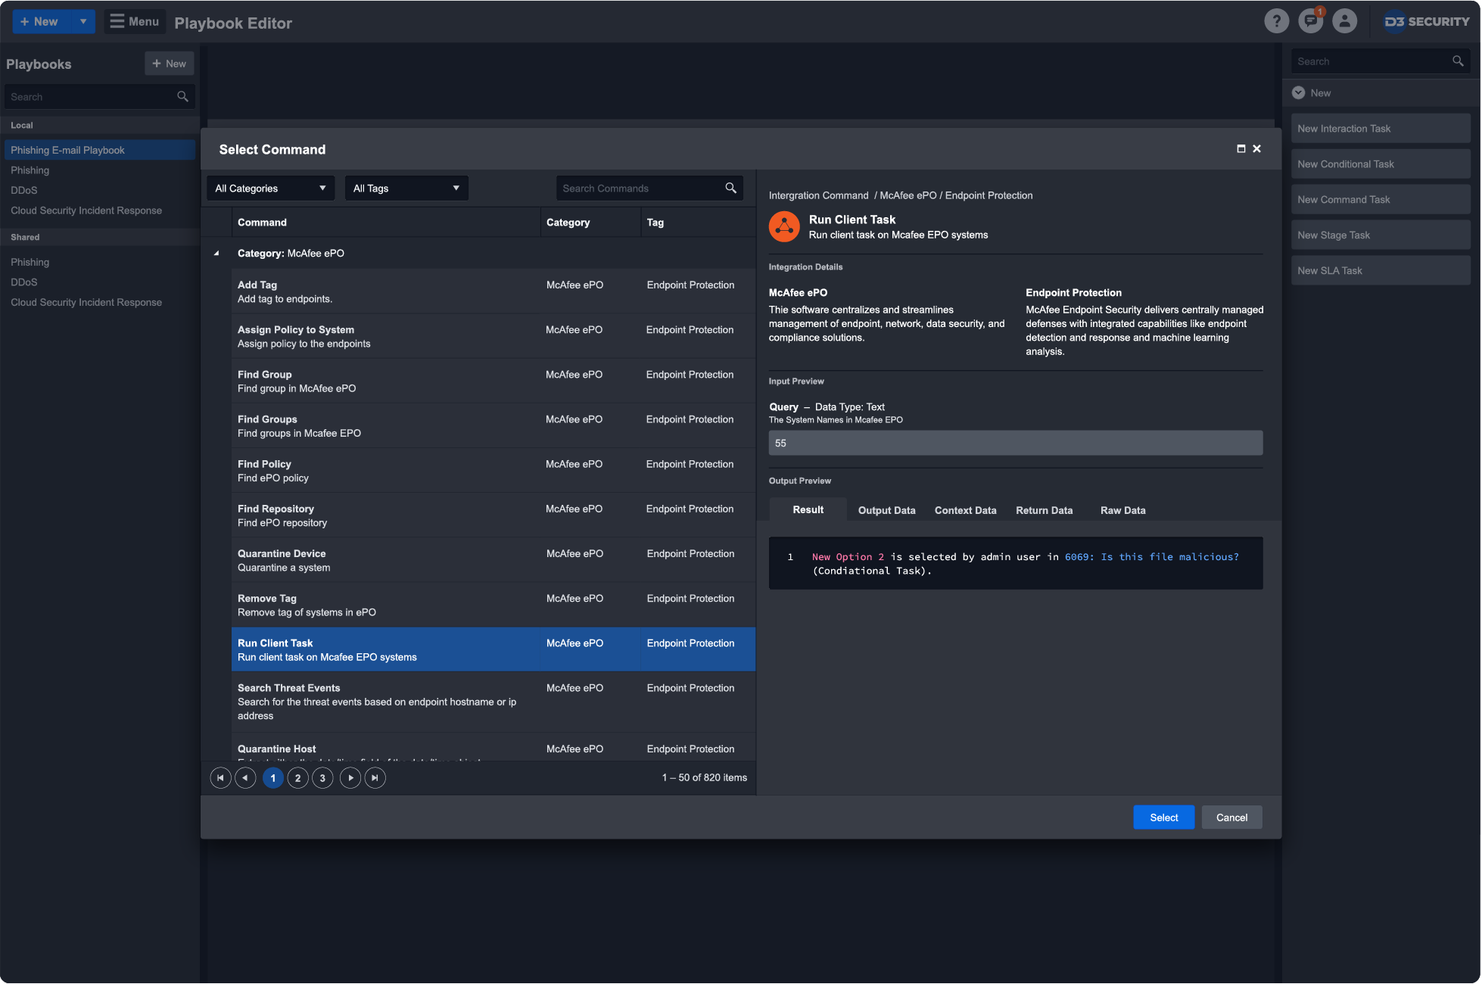
Task: Click the Cancel button
Action: 1231,817
